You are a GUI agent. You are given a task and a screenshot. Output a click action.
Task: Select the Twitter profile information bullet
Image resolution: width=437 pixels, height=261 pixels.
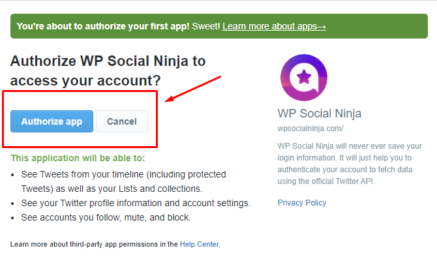click(x=136, y=203)
